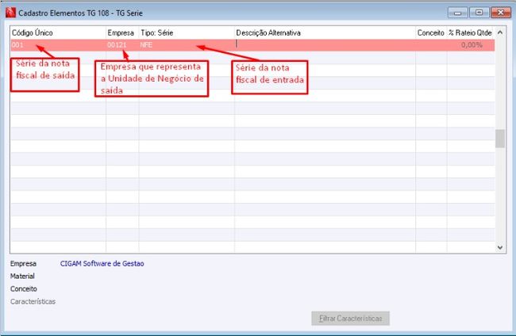Click the Descrição Alternativa column header

[x=325, y=32]
